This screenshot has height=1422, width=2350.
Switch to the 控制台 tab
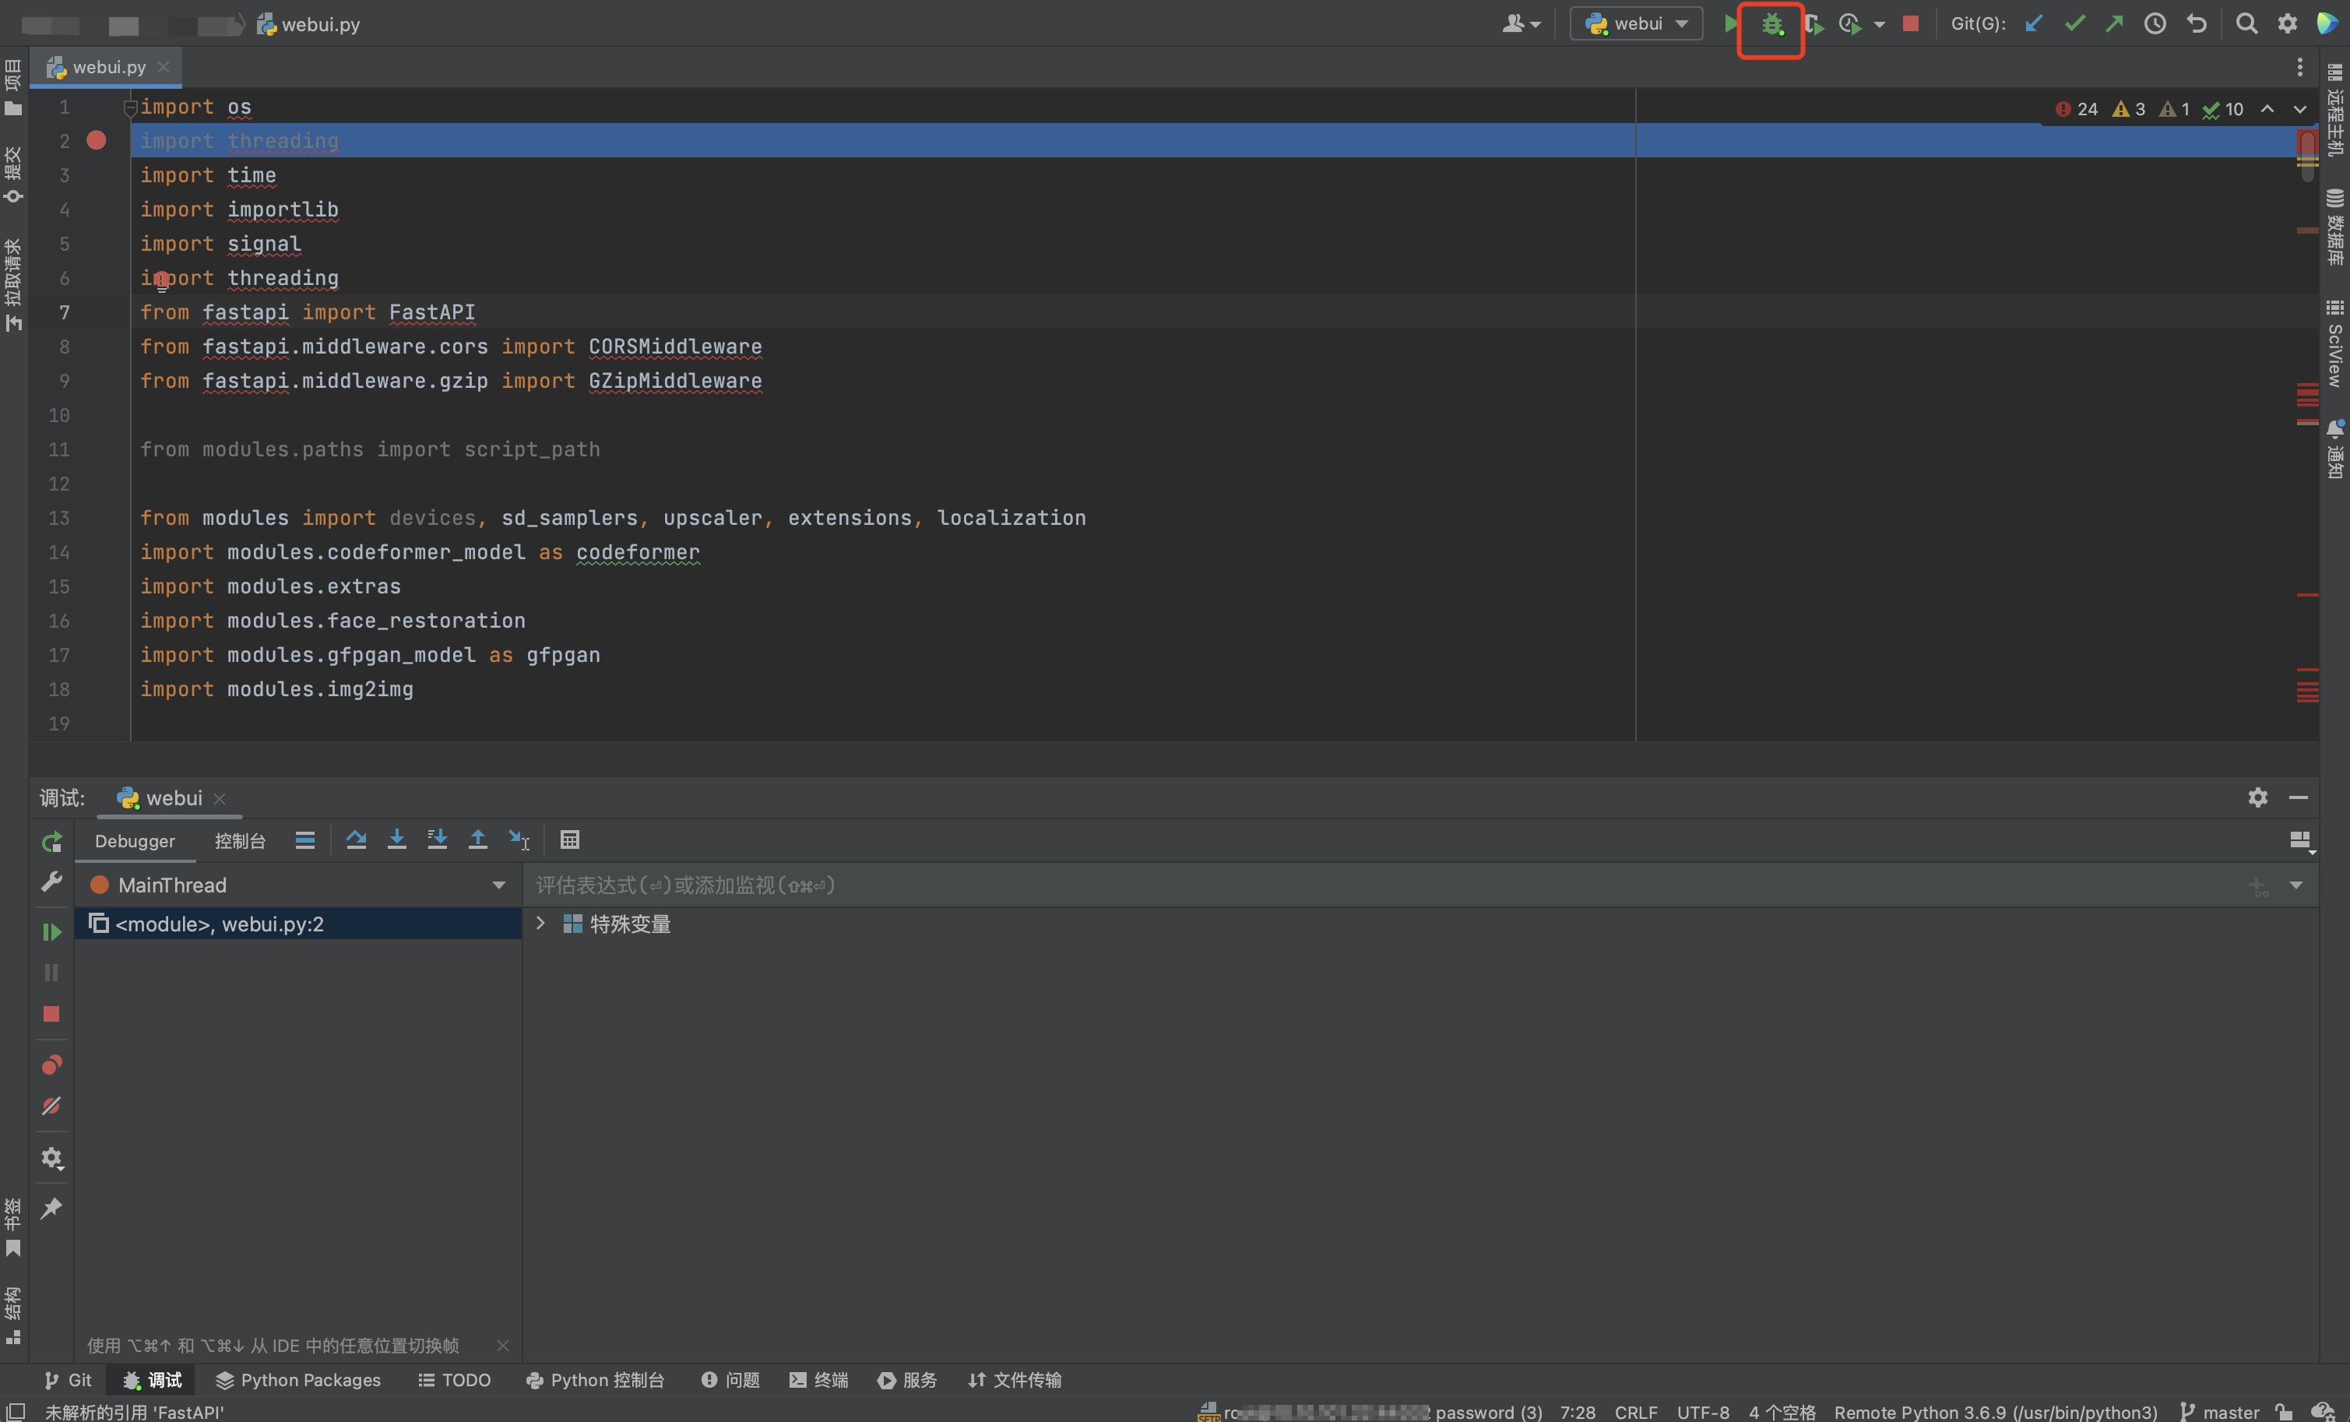tap(239, 840)
